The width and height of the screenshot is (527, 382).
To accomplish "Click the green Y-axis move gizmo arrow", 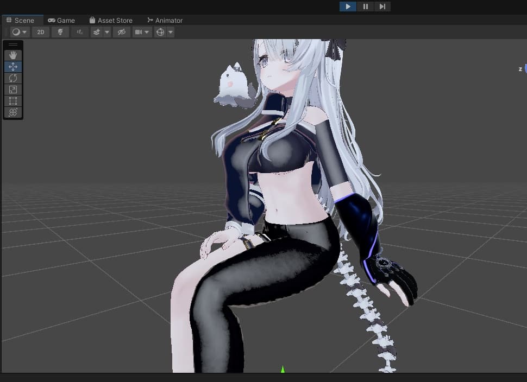I will (x=283, y=369).
